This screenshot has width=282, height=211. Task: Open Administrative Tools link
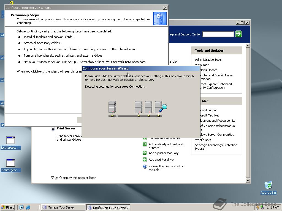(208, 60)
